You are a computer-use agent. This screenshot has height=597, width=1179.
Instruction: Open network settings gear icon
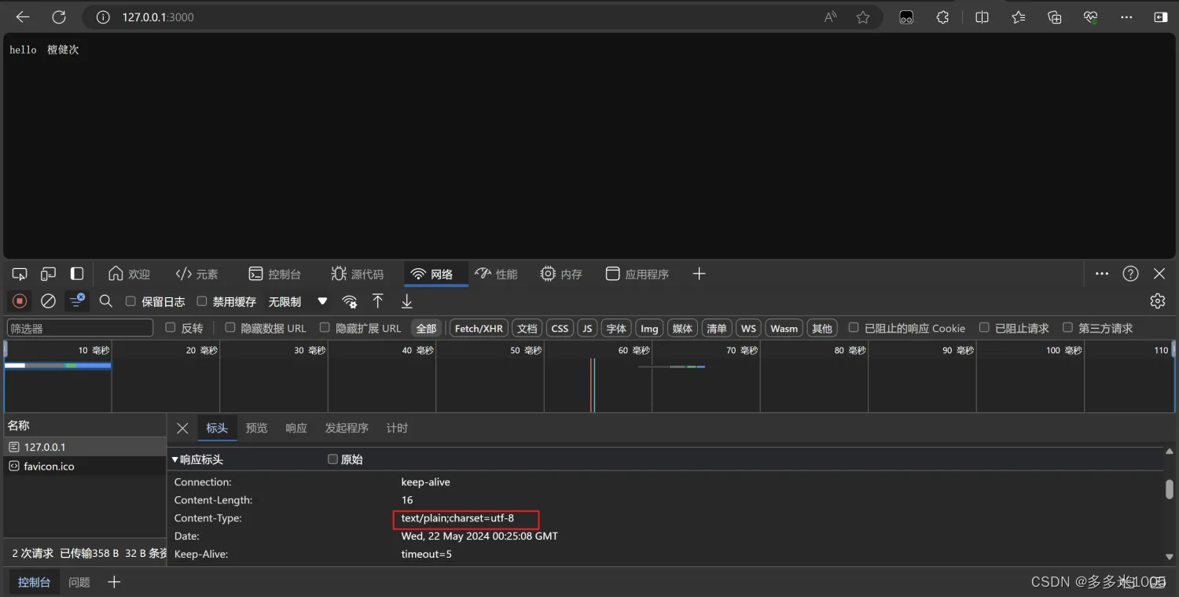pyautogui.click(x=1157, y=301)
